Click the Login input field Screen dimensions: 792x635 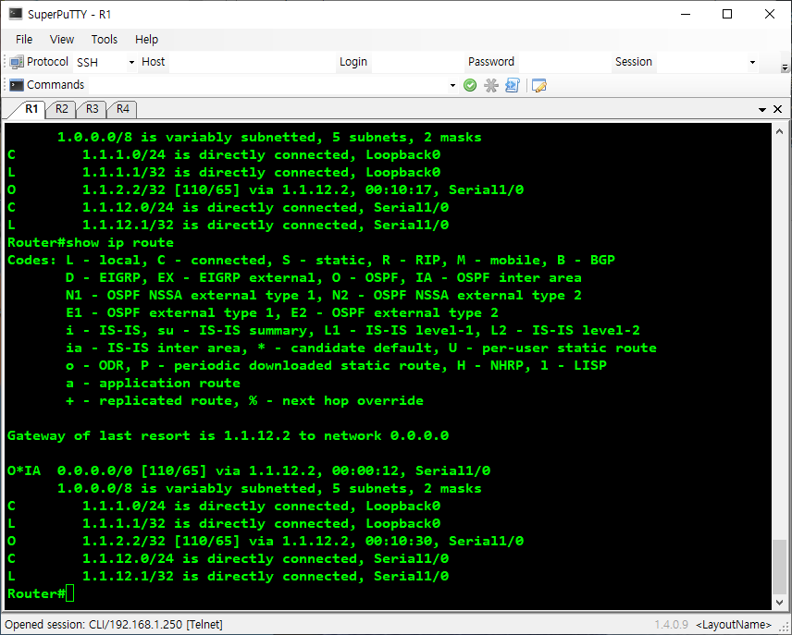416,62
